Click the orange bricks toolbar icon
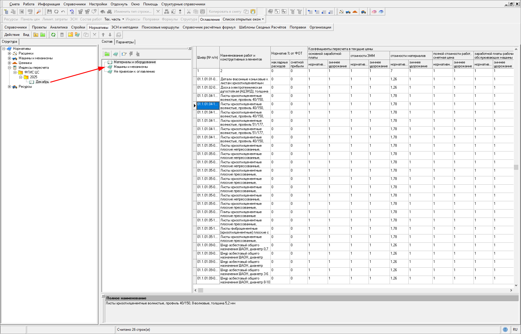Image resolution: width=521 pixels, height=334 pixels. pyautogui.click(x=355, y=12)
